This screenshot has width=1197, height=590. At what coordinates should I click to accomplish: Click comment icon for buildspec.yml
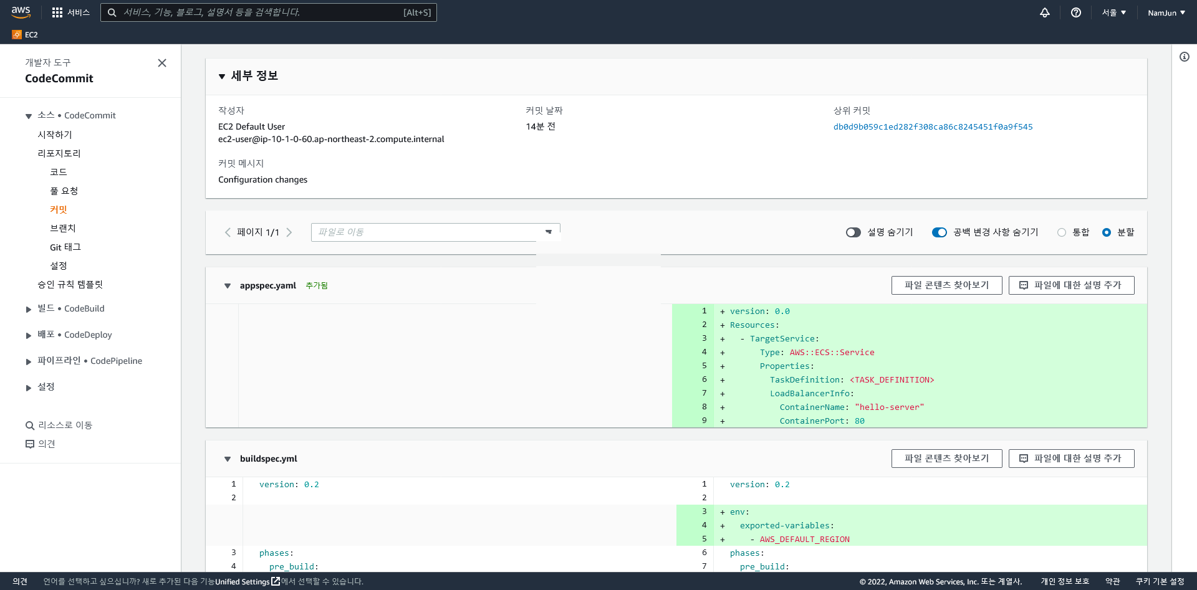1024,459
